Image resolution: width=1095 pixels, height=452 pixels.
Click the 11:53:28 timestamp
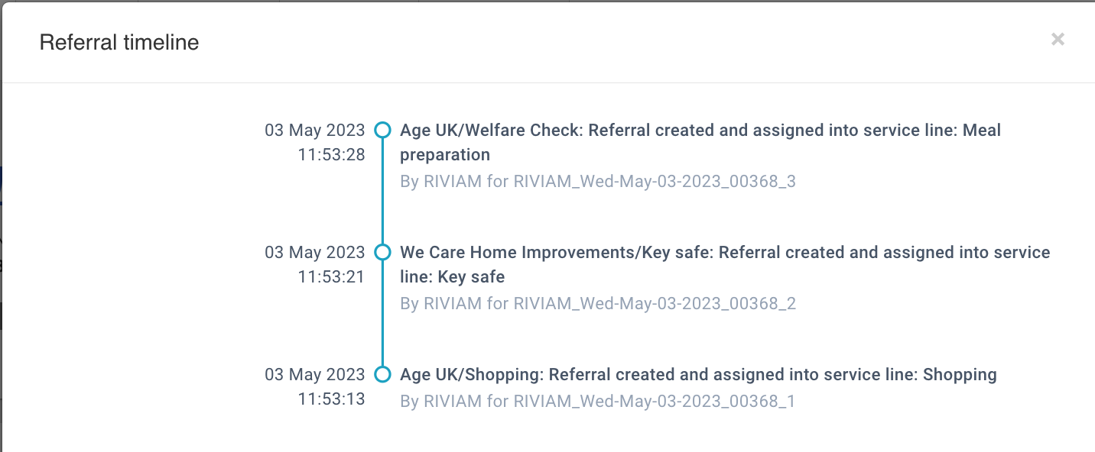click(331, 155)
